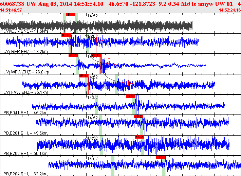This screenshot has height=176, width=241.
Task: Select the iS 1 pick flag on B204 trace
Action: tap(161, 157)
